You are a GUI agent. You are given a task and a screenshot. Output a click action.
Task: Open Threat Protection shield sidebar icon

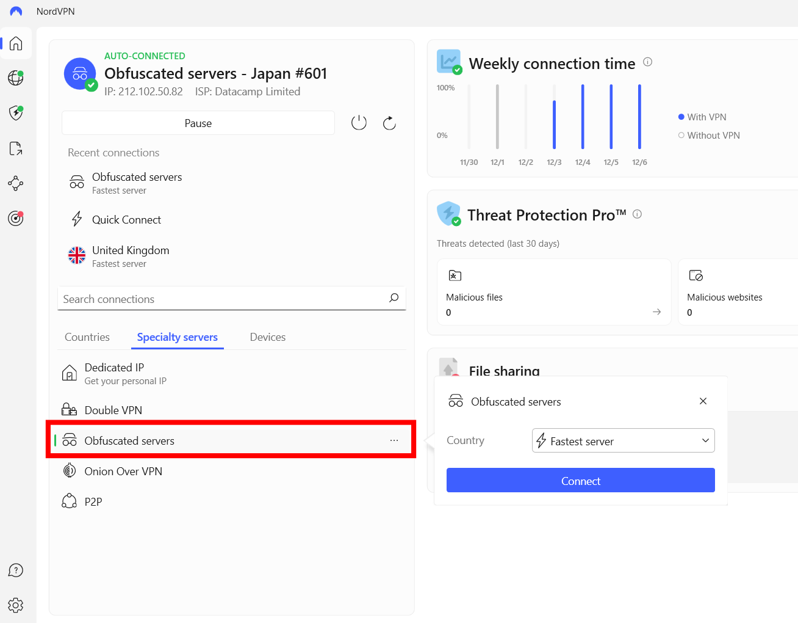point(16,113)
